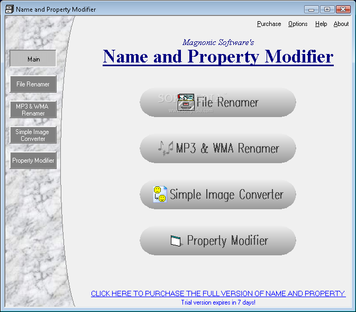Open the Purchase menu
The image size is (356, 312).
coord(269,24)
